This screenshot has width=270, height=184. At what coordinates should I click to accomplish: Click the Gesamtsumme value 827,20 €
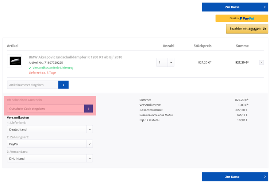(241, 110)
